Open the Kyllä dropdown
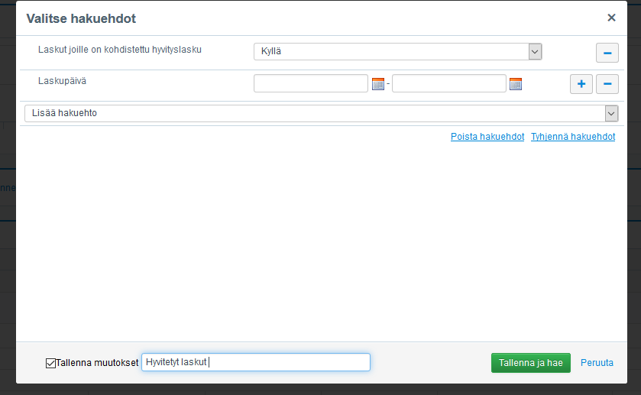Viewport: 641px width, 395px height. tap(397, 51)
